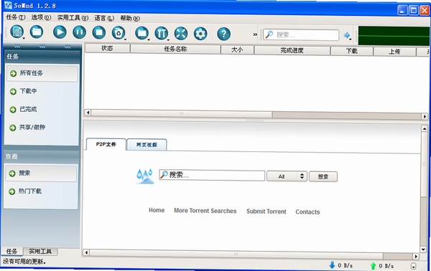Open the 语言 menu
431x271 pixels.
(x=104, y=18)
